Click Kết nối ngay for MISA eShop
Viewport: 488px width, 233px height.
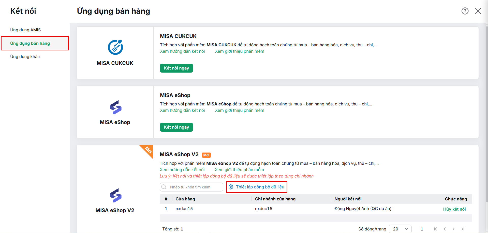coord(176,127)
